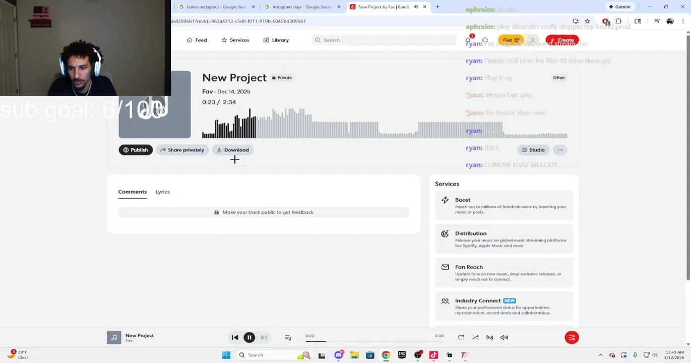Open the Fan Reach service card

coord(504,273)
